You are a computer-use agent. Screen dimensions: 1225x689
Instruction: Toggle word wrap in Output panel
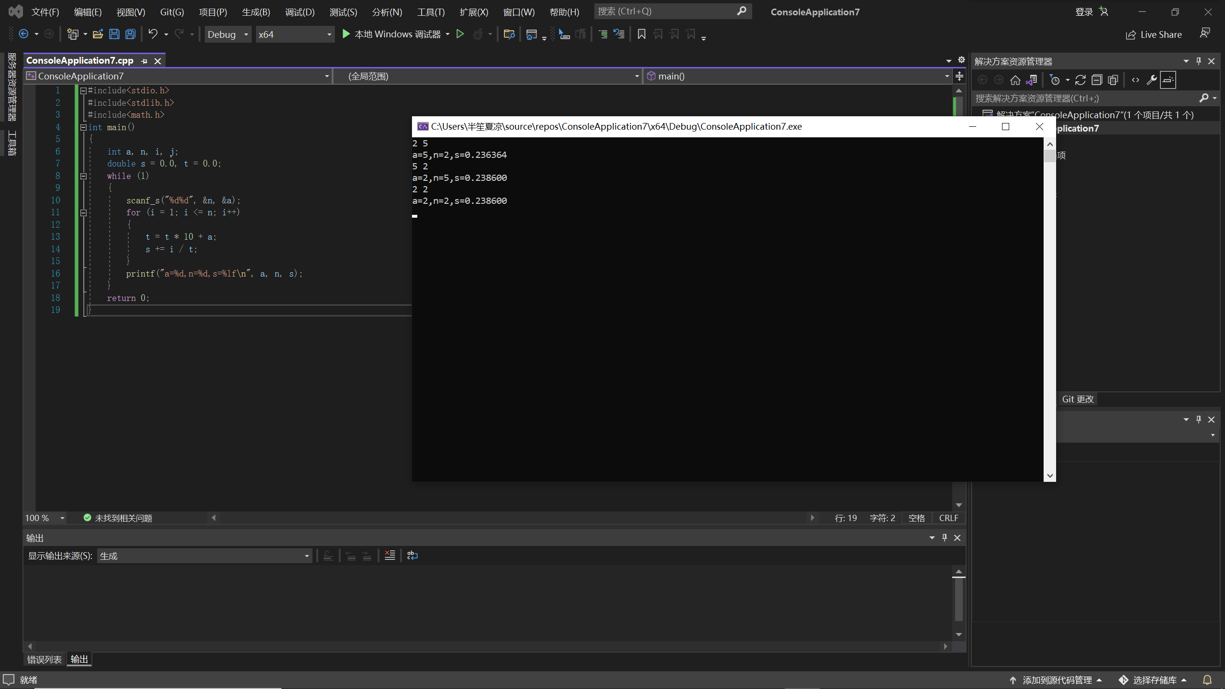pyautogui.click(x=412, y=556)
